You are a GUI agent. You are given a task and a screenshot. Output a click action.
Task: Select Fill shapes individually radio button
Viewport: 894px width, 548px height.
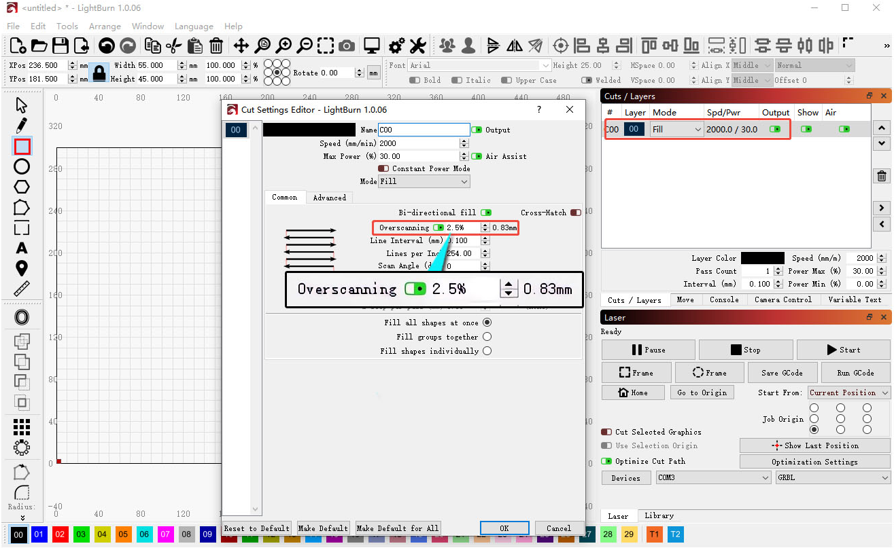487,351
